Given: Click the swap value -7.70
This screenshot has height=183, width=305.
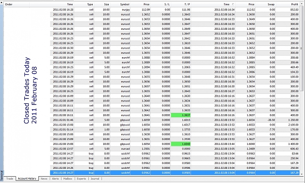Looking at the screenshot, I should pos(272,129).
